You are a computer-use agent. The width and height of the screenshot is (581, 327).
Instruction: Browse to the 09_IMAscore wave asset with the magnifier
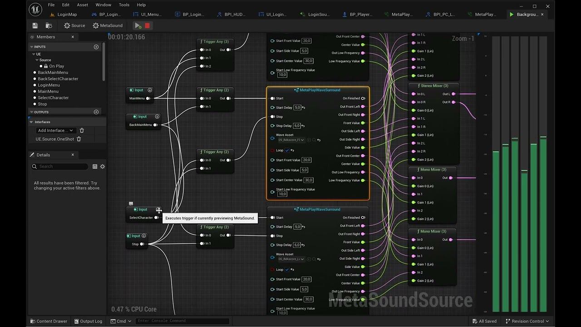[x=314, y=140]
